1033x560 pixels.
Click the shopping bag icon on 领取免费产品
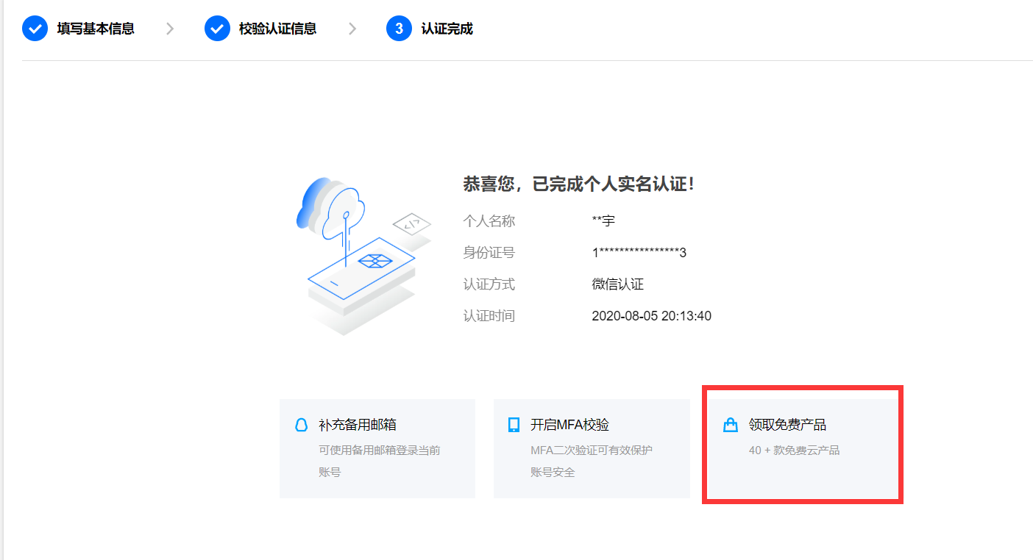[730, 425]
